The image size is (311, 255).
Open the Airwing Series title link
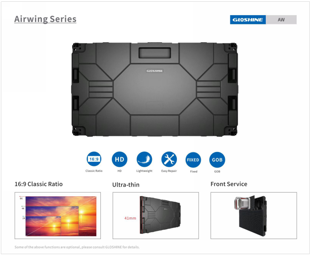(45, 19)
